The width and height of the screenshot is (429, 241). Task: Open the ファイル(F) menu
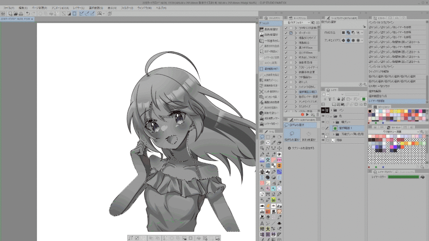pyautogui.click(x=8, y=8)
